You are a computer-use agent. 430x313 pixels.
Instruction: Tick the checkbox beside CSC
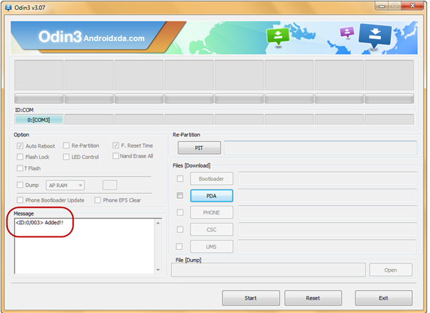click(180, 229)
